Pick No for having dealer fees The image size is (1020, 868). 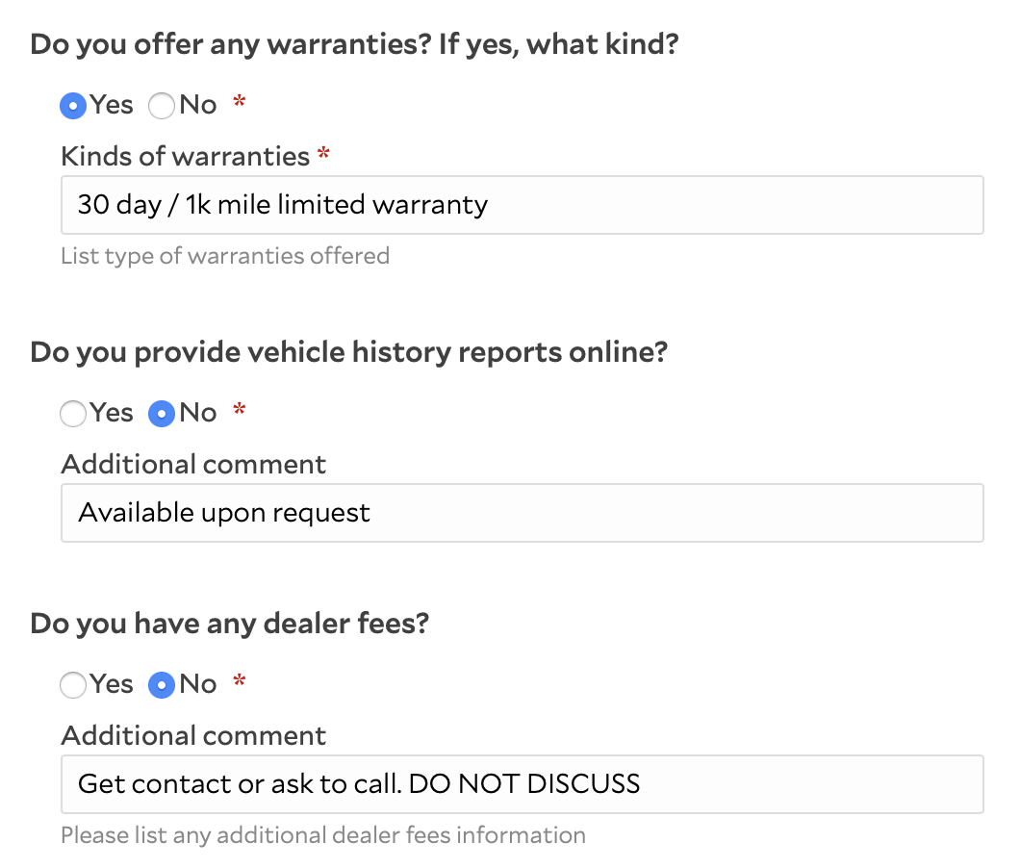coord(162,685)
